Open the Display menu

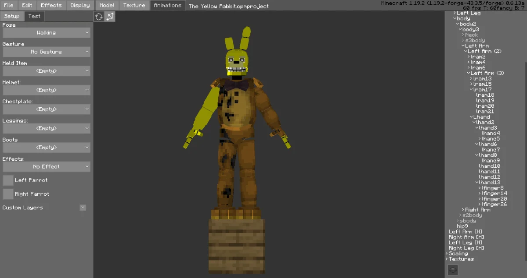point(80,5)
